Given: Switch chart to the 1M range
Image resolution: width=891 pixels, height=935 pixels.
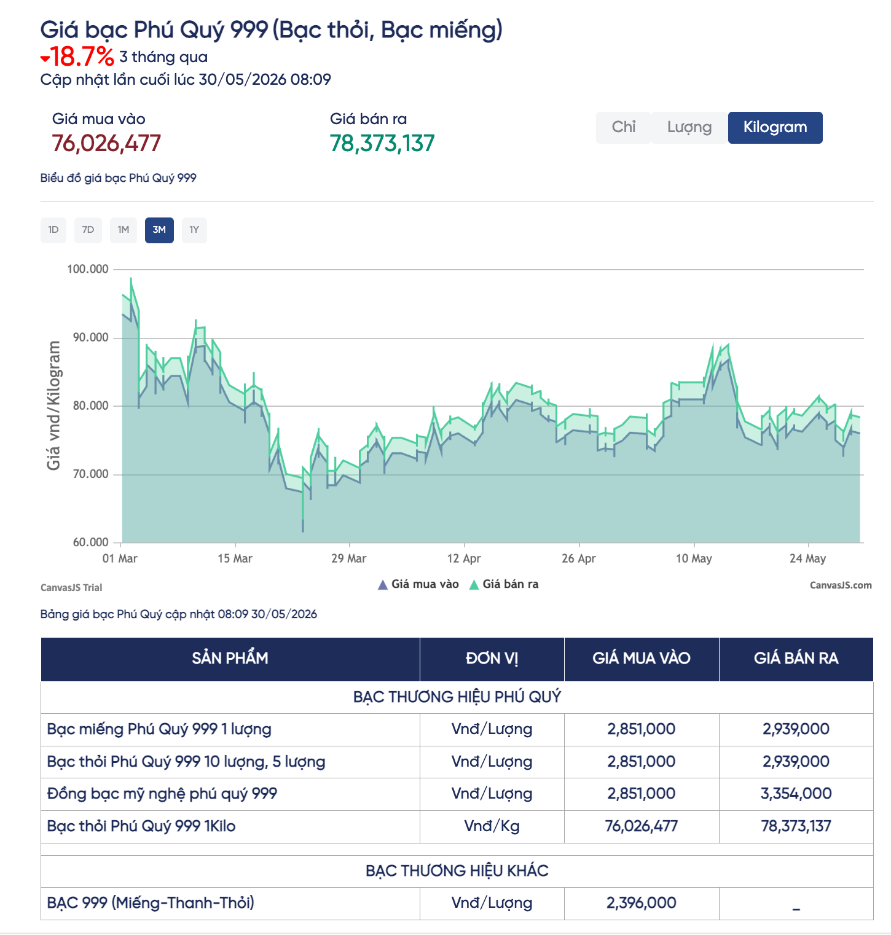Looking at the screenshot, I should tap(124, 230).
